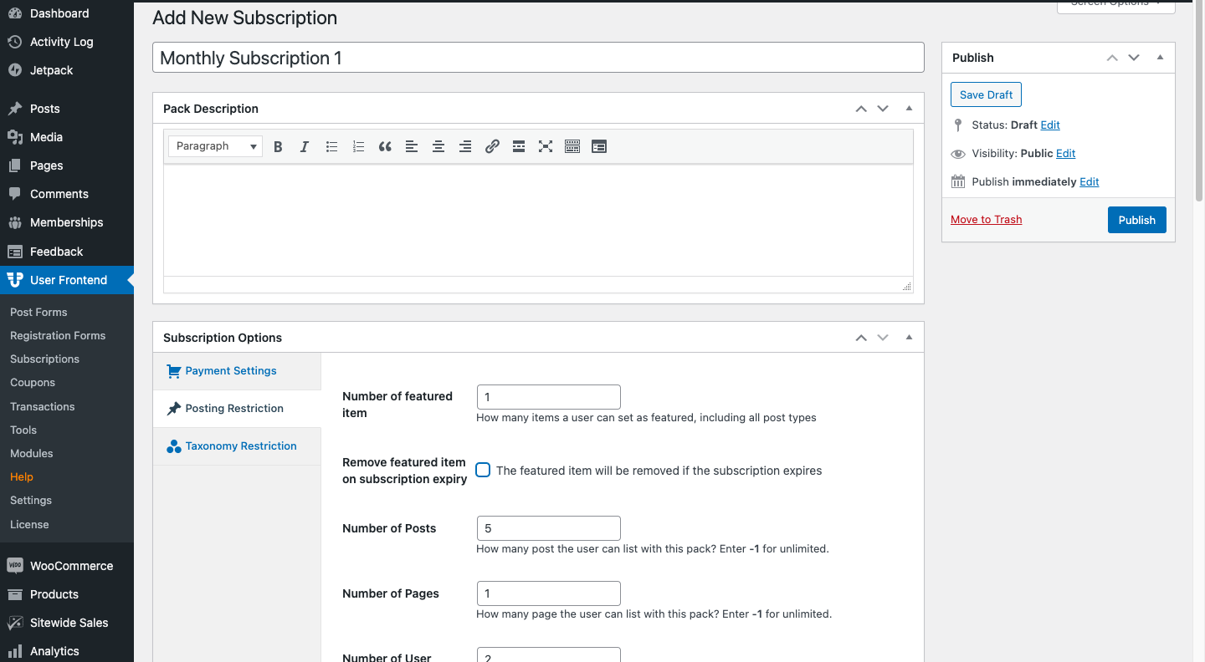Switch to the Taxonomy Restriction tab

(x=238, y=446)
